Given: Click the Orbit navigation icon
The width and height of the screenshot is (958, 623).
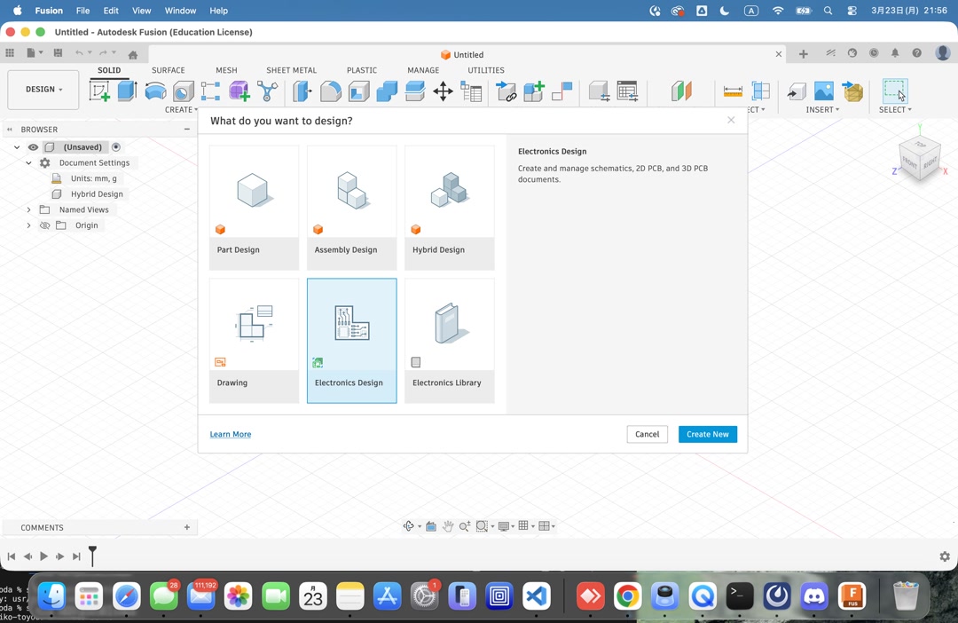Looking at the screenshot, I should pyautogui.click(x=409, y=526).
